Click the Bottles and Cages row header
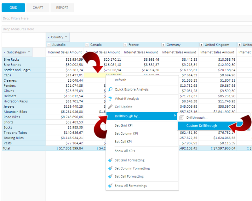252x201 pixels. click(24, 70)
